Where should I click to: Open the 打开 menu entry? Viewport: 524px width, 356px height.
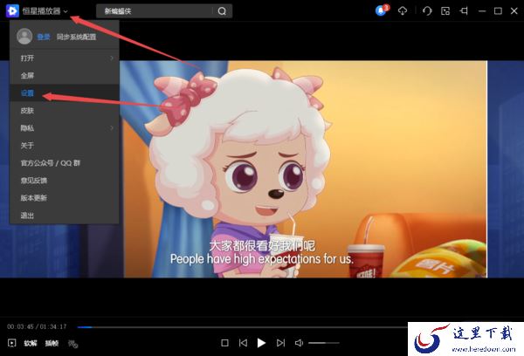coord(65,58)
